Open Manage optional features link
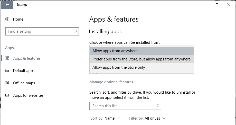The image size is (236, 125). pos(111,82)
